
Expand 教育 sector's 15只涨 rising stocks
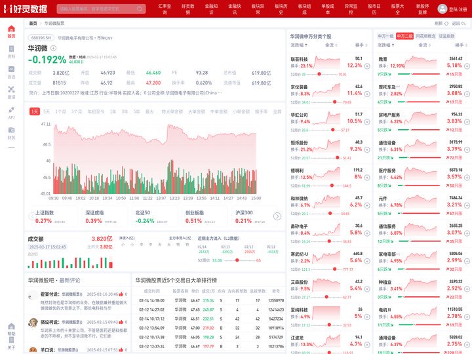tap(454, 74)
